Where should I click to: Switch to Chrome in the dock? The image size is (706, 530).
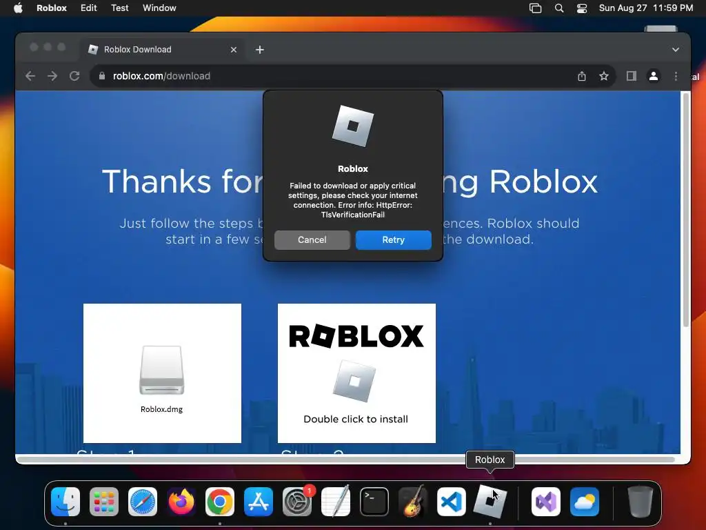[220, 502]
